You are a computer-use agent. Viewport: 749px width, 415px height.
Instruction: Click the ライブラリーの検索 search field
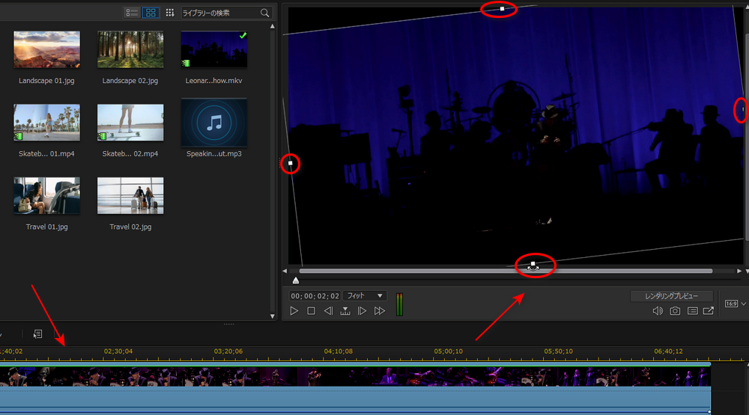pos(219,13)
